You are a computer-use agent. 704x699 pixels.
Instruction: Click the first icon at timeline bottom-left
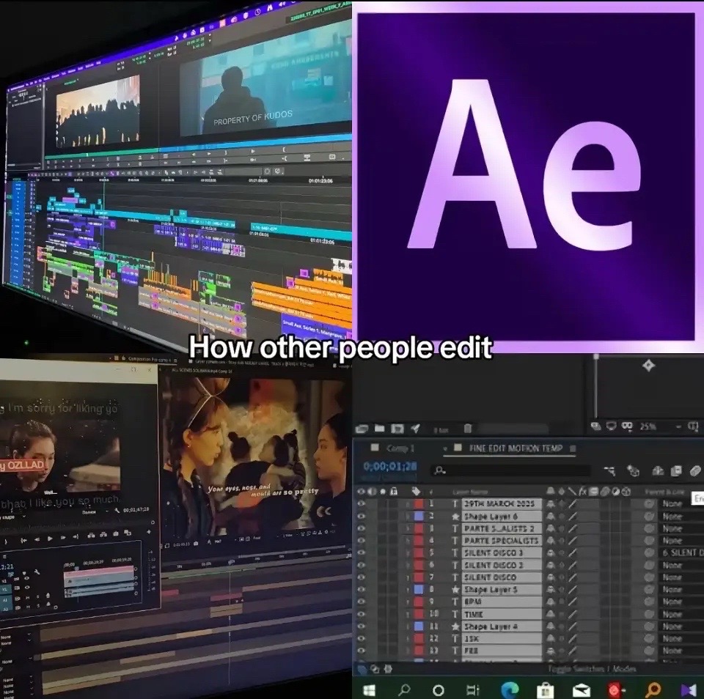coord(362,669)
